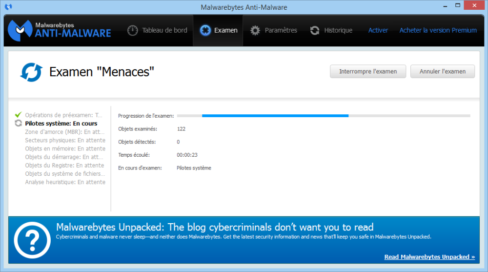This screenshot has height=272, width=488.
Task: Select Secteurs physiques: En attente step
Action: tap(65, 140)
